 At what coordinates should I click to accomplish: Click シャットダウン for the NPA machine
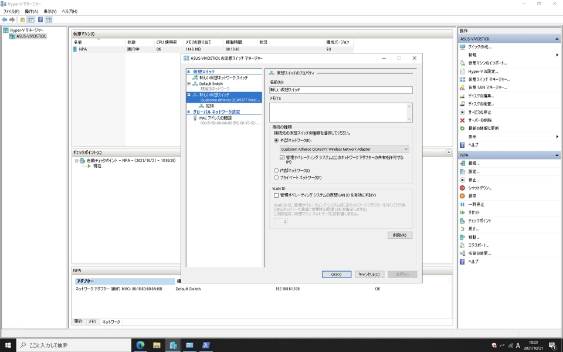pyautogui.click(x=480, y=188)
